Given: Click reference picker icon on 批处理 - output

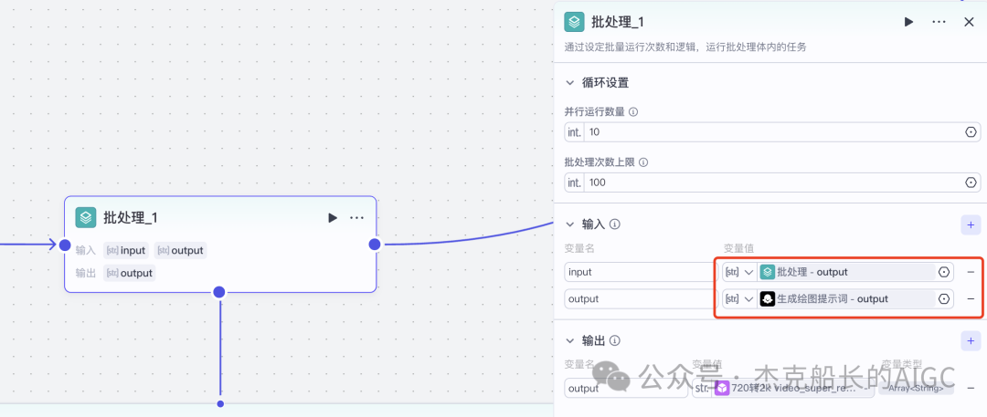Looking at the screenshot, I should [x=943, y=272].
